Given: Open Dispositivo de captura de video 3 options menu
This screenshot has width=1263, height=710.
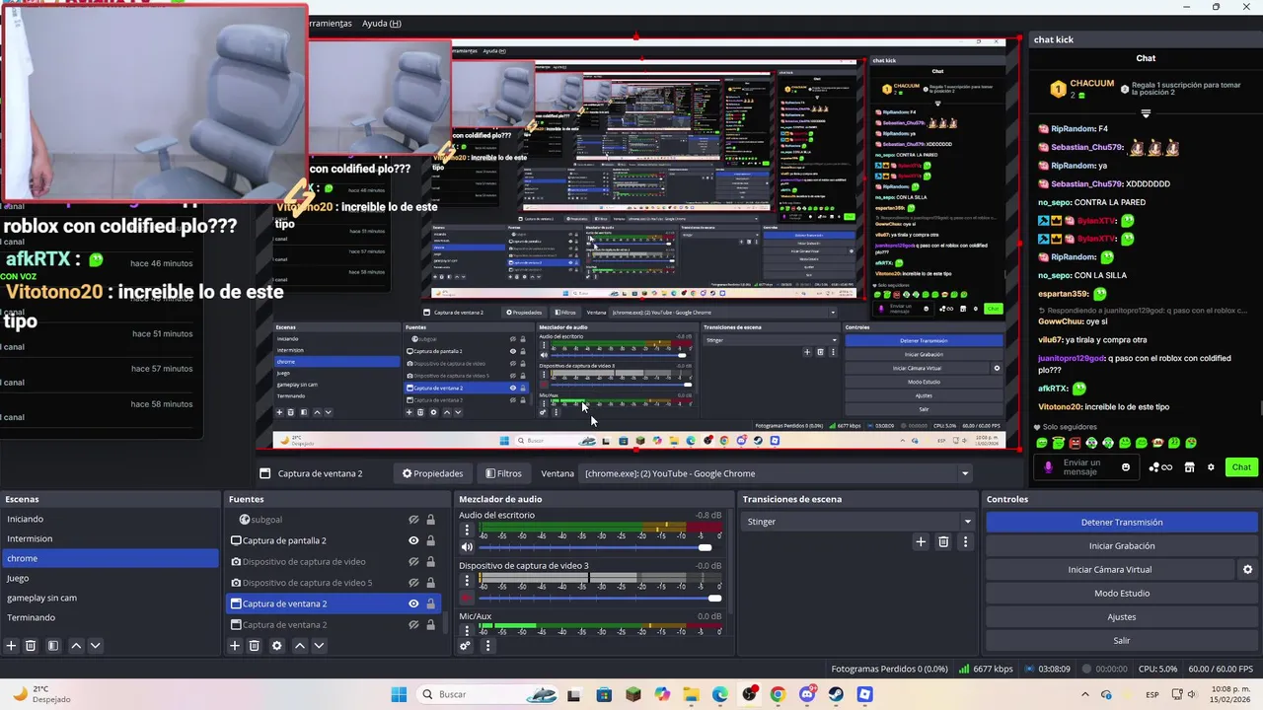Looking at the screenshot, I should (x=467, y=581).
